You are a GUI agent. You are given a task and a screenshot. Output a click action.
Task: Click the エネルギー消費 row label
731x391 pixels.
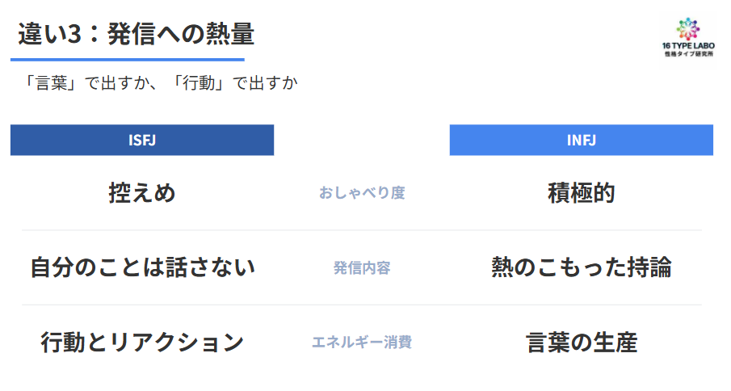click(x=361, y=343)
